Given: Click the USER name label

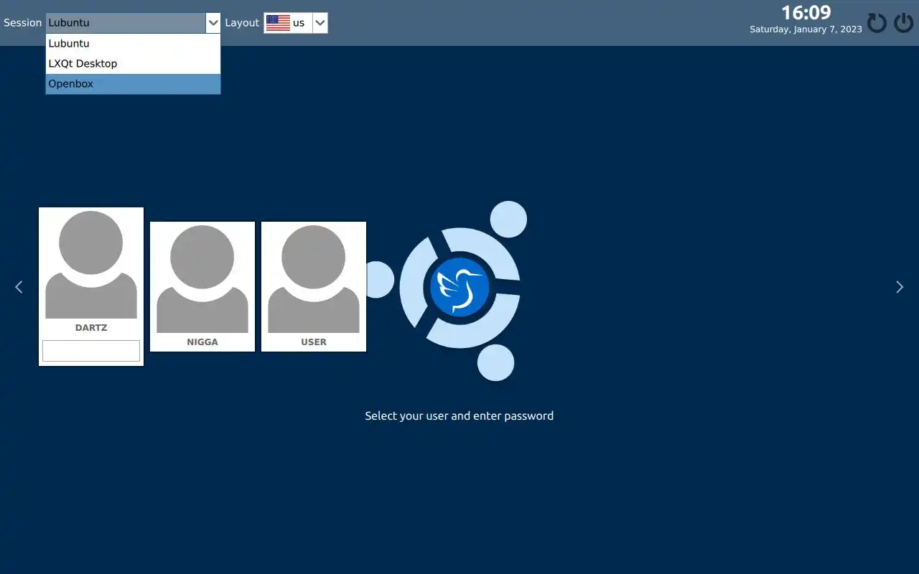Looking at the screenshot, I should (314, 342).
